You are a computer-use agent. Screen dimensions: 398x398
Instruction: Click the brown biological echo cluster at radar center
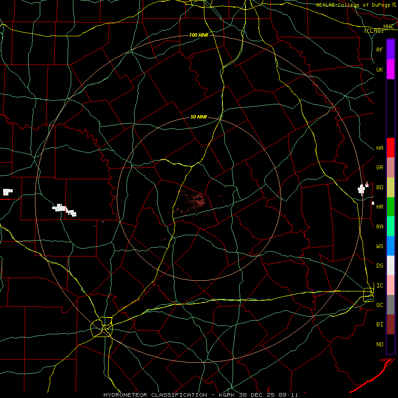point(200,200)
